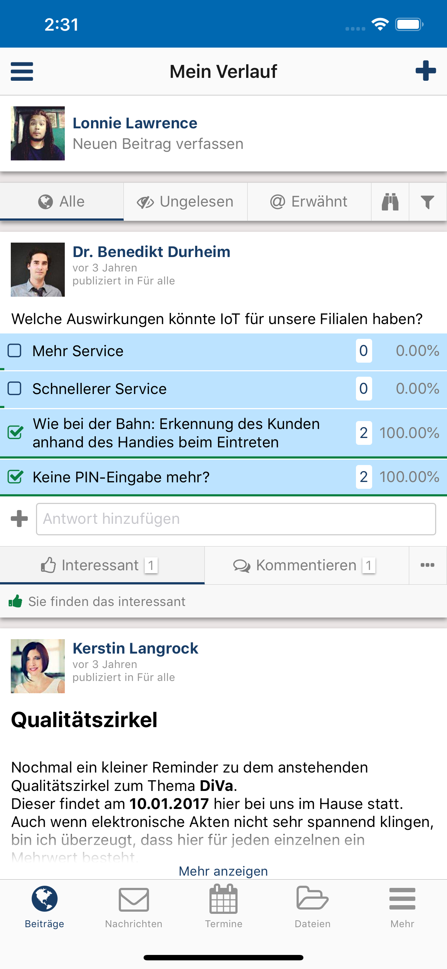The image size is (447, 969).
Task: Tap the plus icon beside Antwort hinzufügen
Action: click(19, 519)
